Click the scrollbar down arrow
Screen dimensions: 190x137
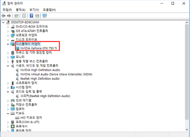click(187, 129)
